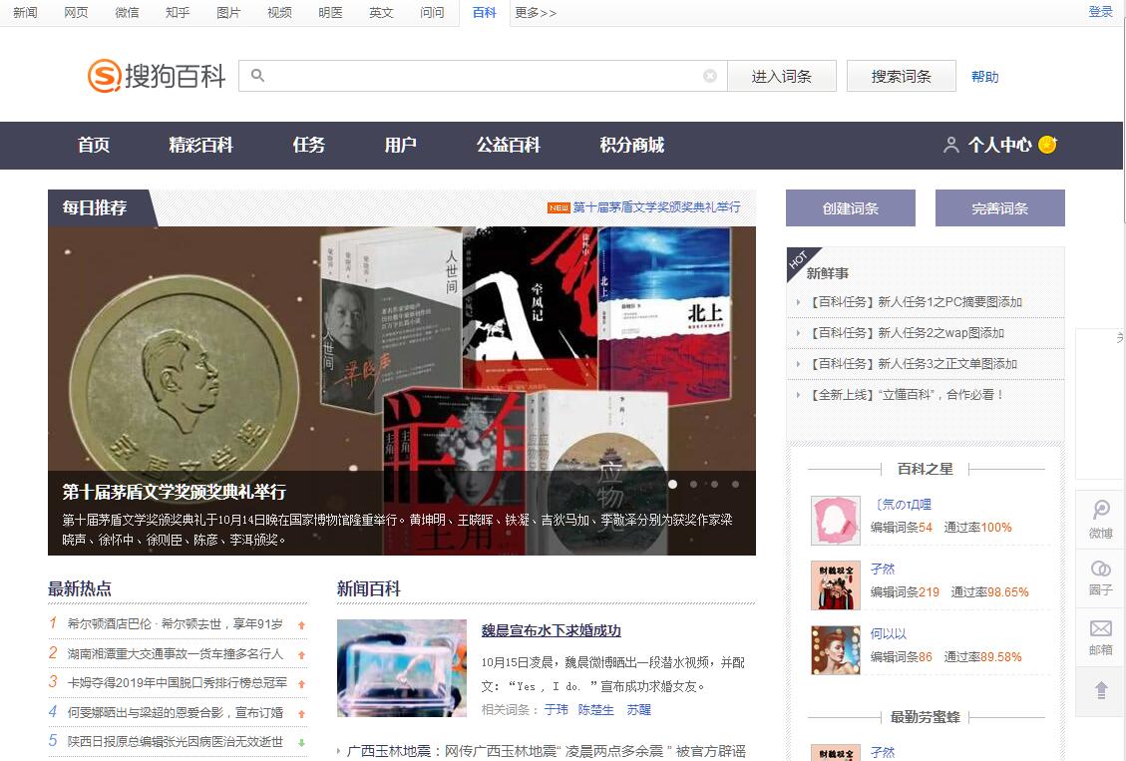Screen dimensions: 1126x761
Task: Clear search box with the X icon
Action: (x=710, y=76)
